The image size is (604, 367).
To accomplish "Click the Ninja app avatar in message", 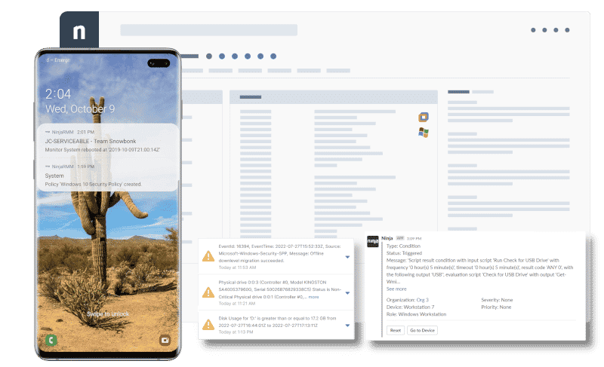I will point(373,242).
